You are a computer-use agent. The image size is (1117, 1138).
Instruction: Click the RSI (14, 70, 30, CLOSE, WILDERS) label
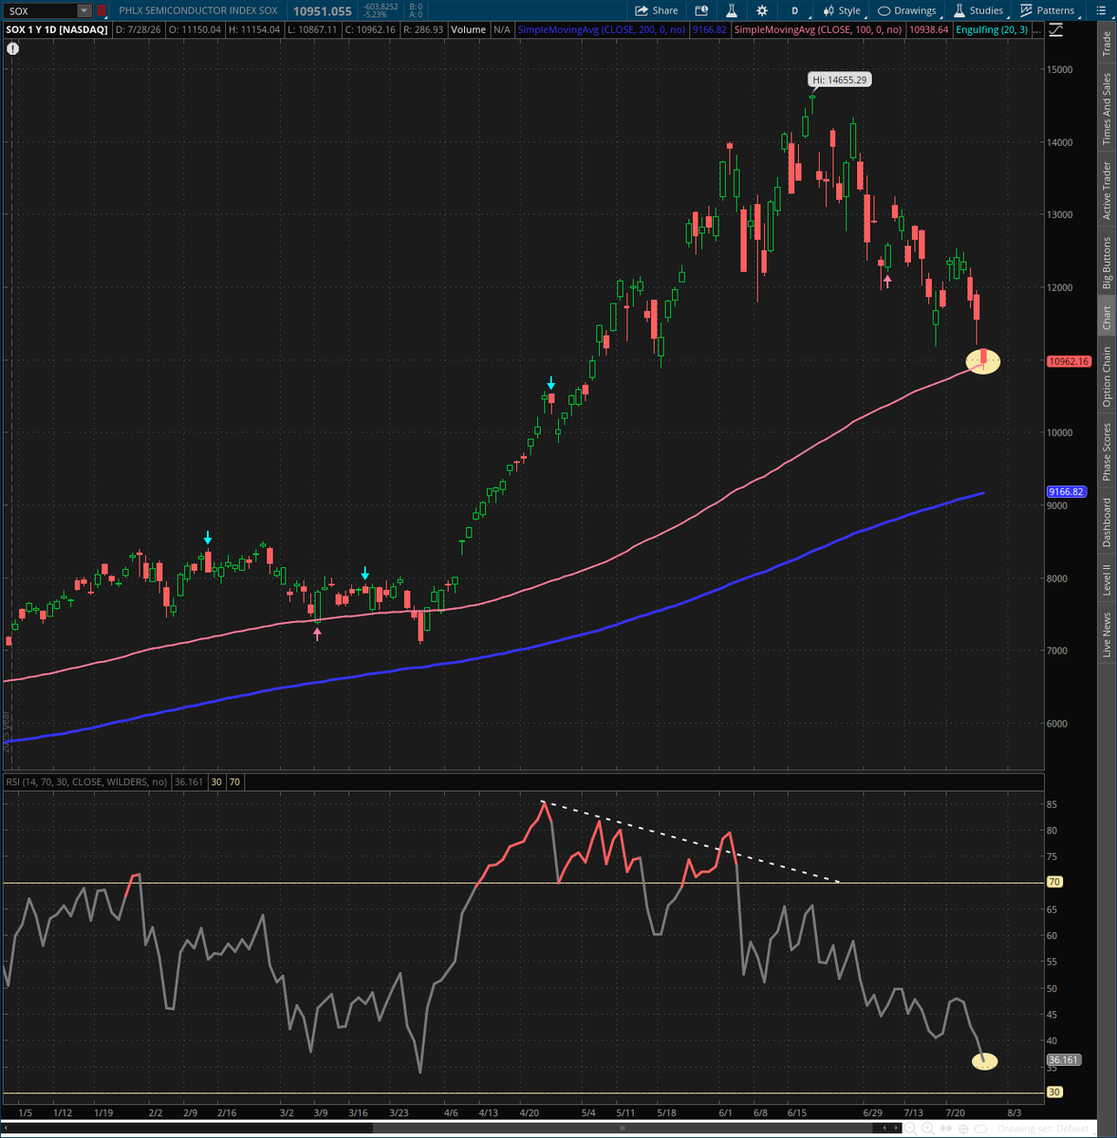[86, 781]
